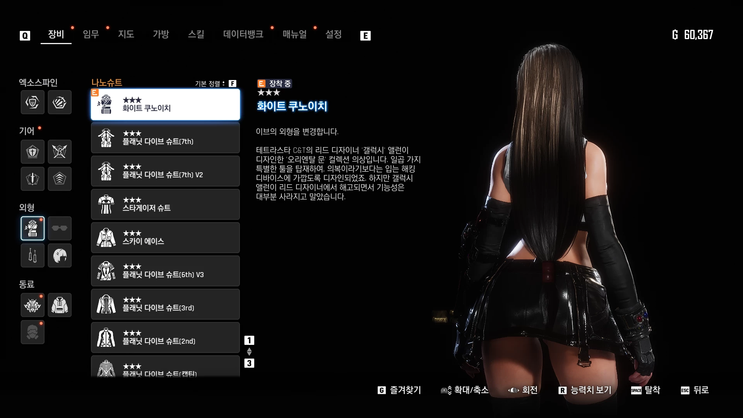Switch to the 스킬 tab
This screenshot has height=418, width=743.
click(196, 34)
